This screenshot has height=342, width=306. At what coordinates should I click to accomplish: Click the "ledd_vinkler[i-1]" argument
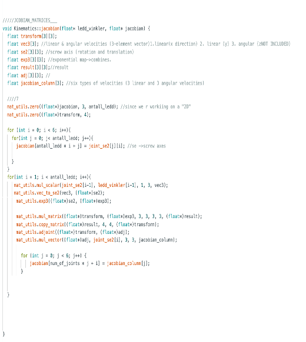point(117,185)
